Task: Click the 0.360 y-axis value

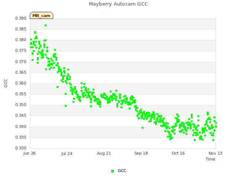Action: coord(21,83)
